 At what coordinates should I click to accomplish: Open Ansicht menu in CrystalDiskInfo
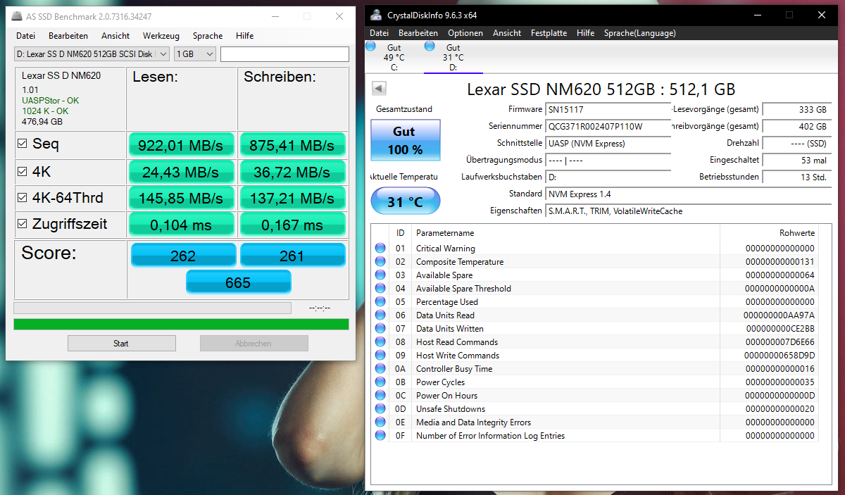(x=507, y=33)
